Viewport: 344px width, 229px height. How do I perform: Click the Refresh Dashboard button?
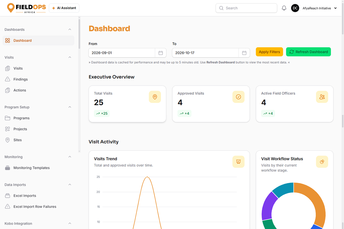[308, 52]
